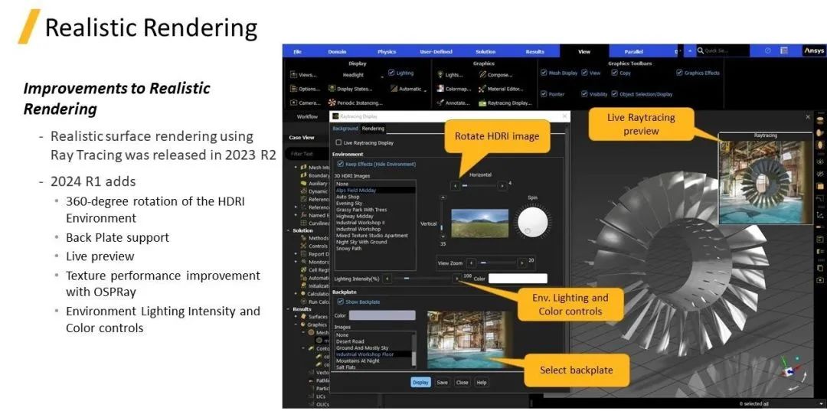This screenshot has height=411, width=827.
Task: Click the Save button in dialog
Action: click(442, 382)
